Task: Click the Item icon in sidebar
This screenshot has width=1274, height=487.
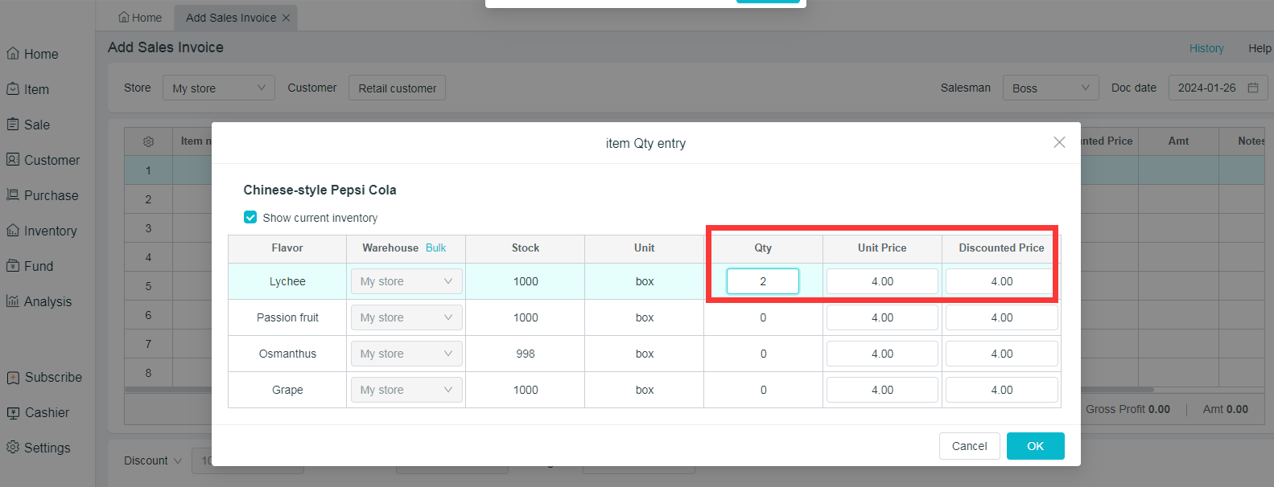Action: [13, 89]
